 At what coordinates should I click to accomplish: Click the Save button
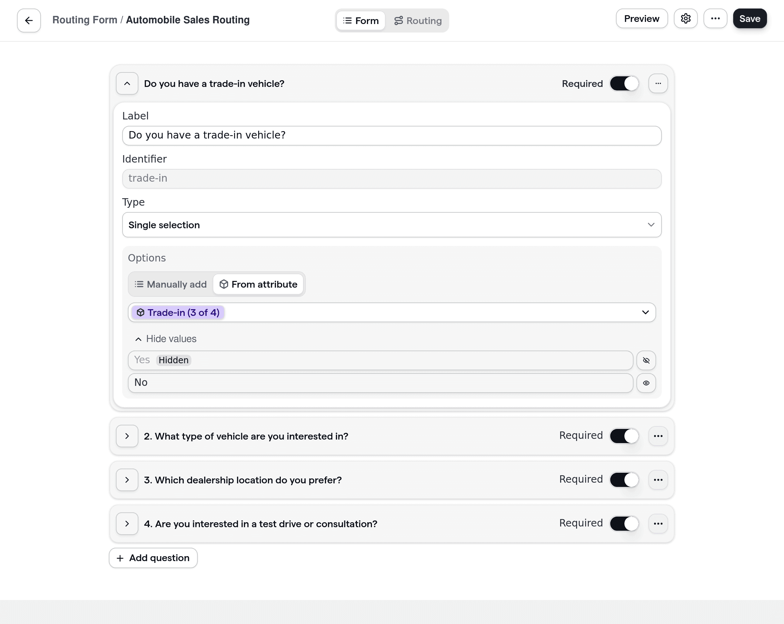click(x=749, y=18)
